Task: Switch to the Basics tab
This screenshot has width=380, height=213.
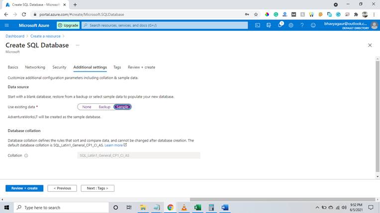Action: click(x=13, y=68)
